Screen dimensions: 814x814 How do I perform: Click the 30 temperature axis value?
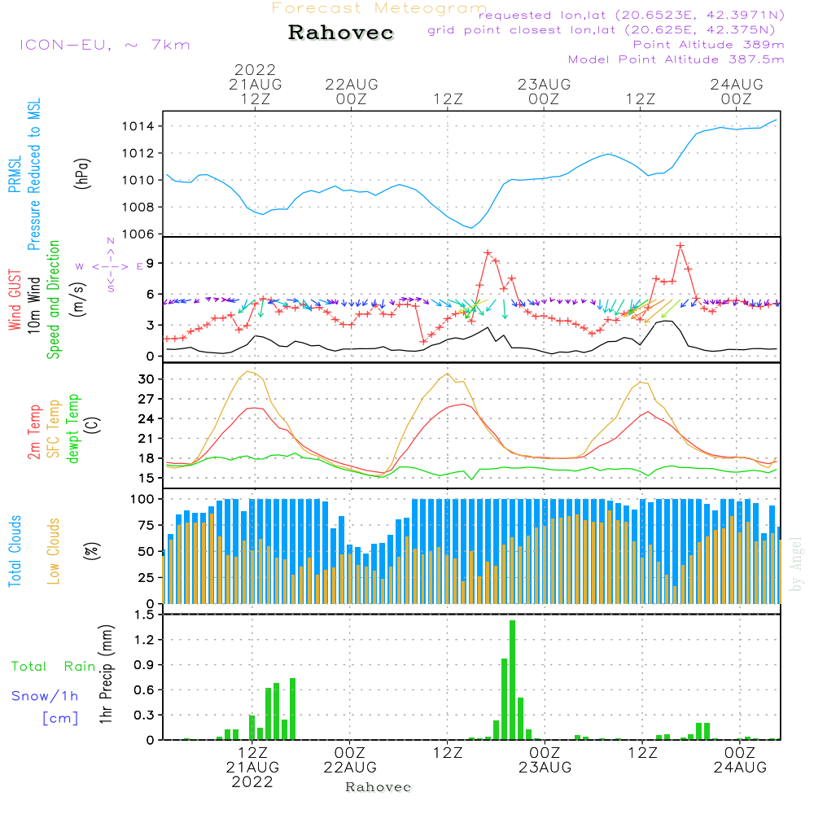(x=147, y=379)
